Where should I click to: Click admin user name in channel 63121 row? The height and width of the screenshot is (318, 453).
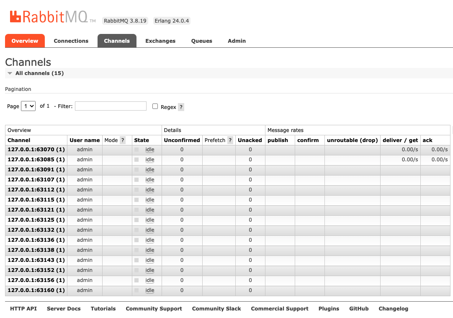click(x=85, y=210)
